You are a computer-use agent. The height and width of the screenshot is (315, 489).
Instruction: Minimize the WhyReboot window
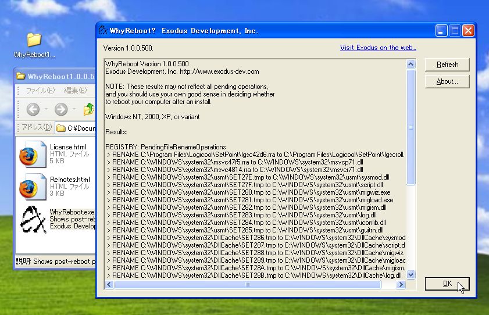coord(441,31)
